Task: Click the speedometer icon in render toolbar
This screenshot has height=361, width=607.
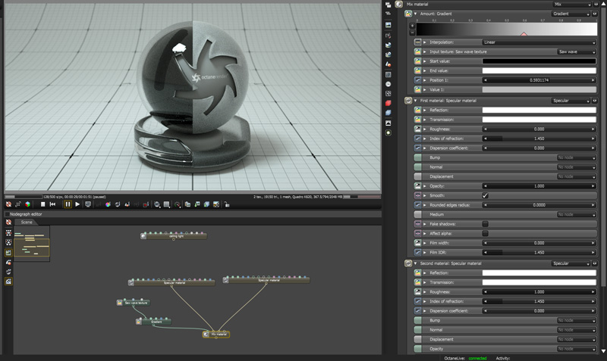Action: (178, 204)
